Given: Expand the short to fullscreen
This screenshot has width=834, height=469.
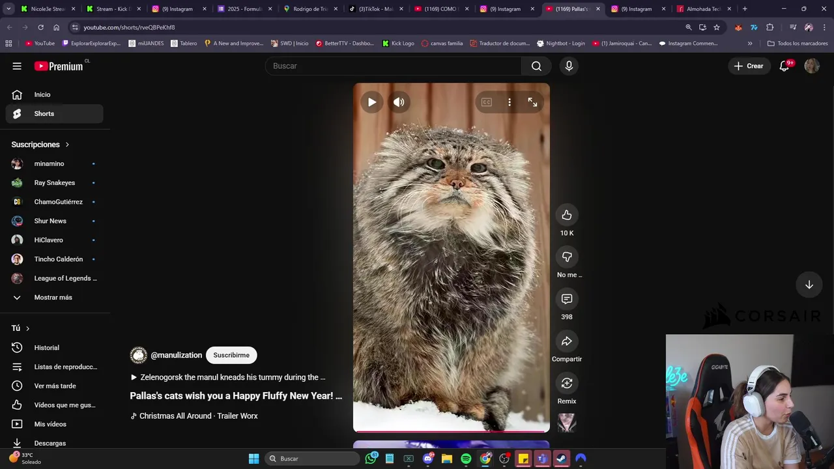Looking at the screenshot, I should point(532,102).
